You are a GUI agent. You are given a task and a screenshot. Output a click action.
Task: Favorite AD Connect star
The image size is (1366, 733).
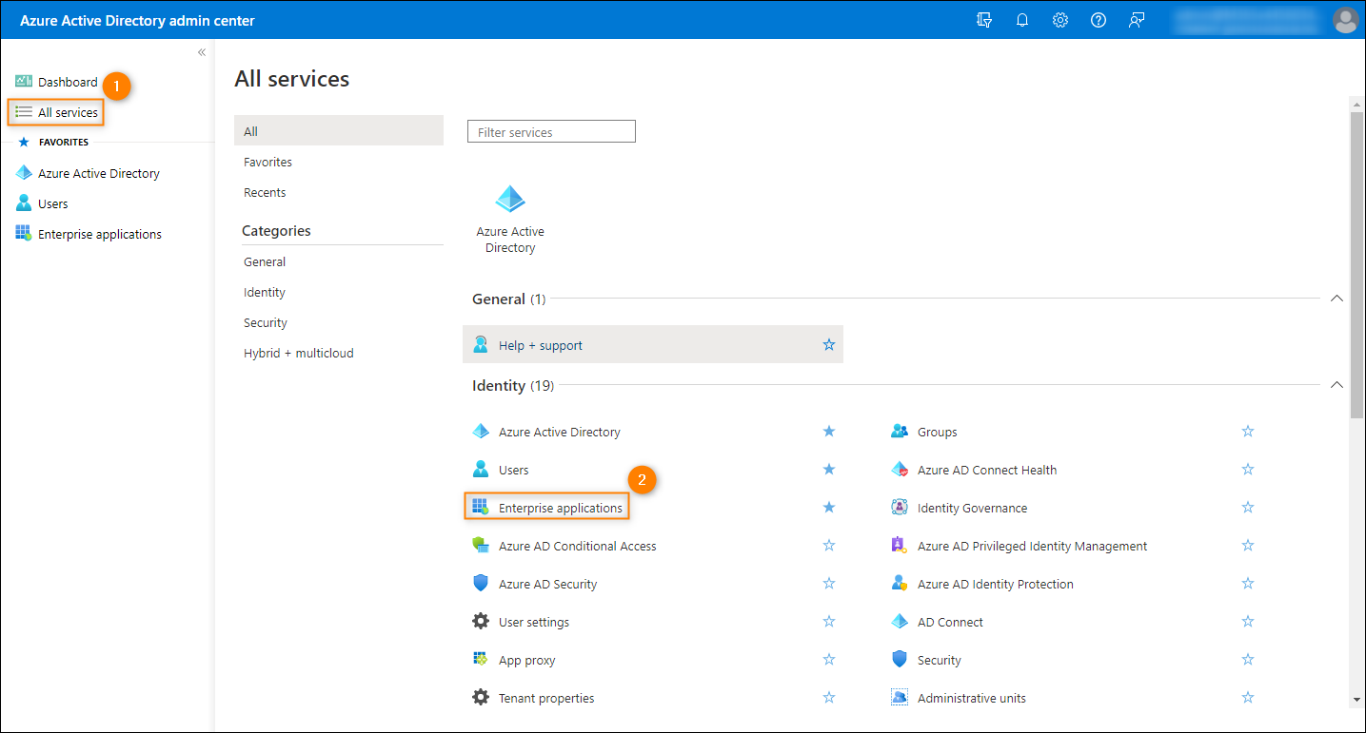[1248, 622]
